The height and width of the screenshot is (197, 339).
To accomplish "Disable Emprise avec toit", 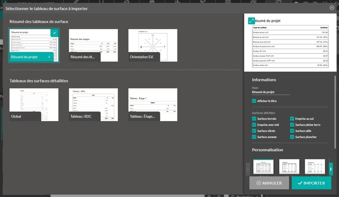I will coord(254,125).
